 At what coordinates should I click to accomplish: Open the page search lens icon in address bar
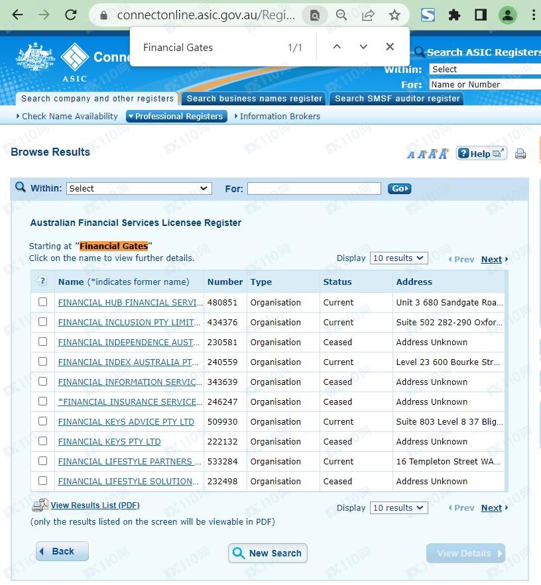pos(315,15)
